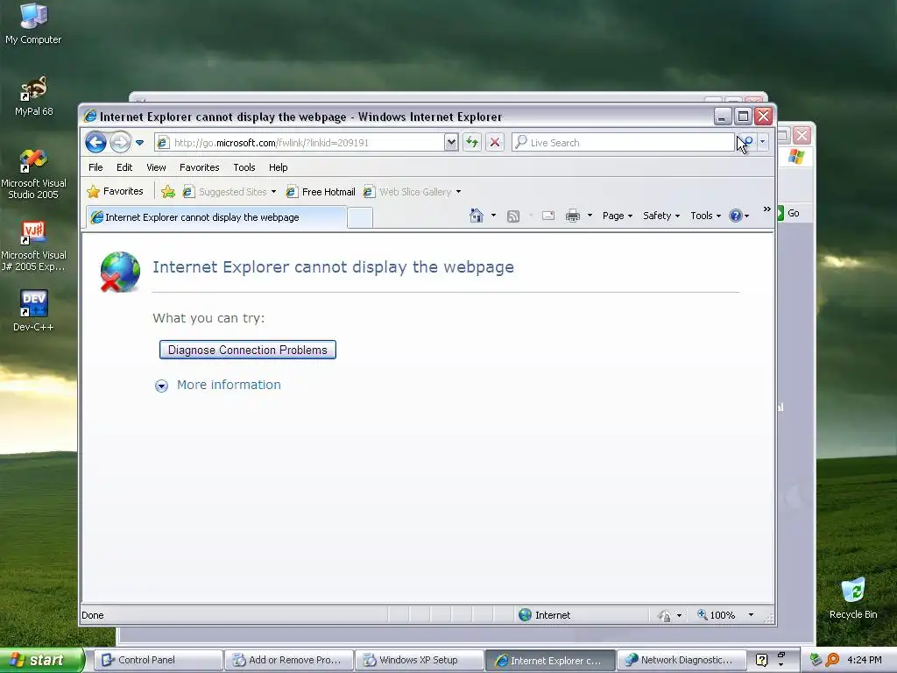The height and width of the screenshot is (673, 897).
Task: Open the search provider dropdown arrow
Action: (763, 142)
